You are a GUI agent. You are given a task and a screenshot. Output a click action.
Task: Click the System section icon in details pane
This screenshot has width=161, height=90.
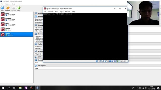coord(36,16)
